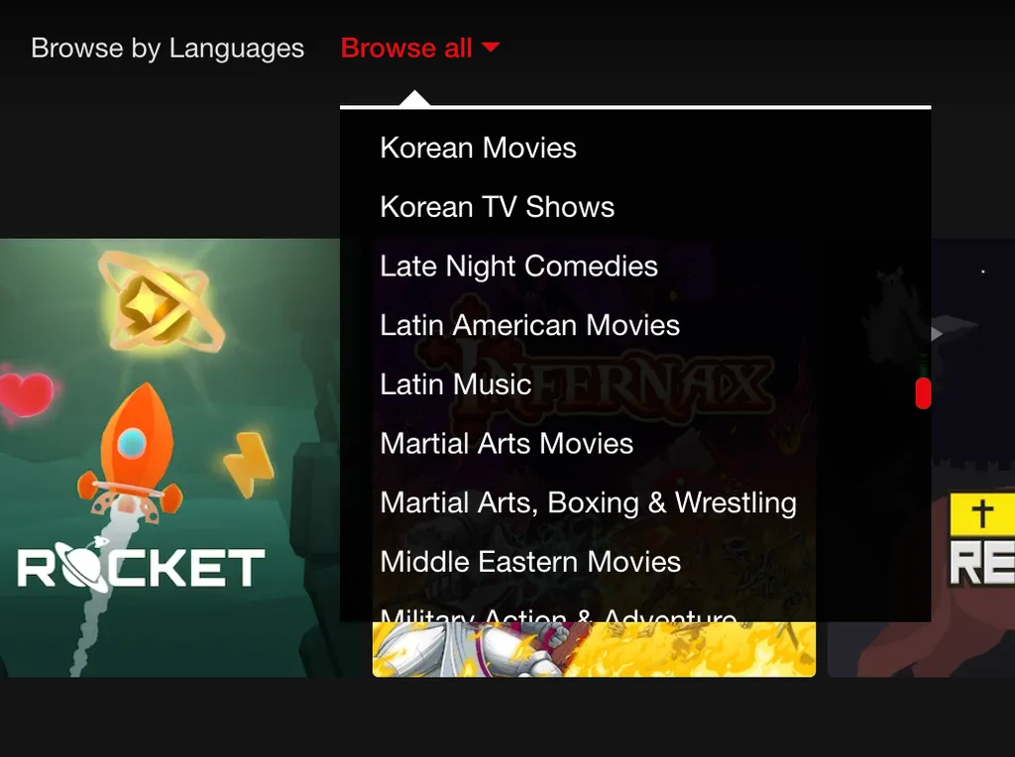
Task: Open Martial Arts, Boxing & Wrestling
Action: [x=588, y=502]
